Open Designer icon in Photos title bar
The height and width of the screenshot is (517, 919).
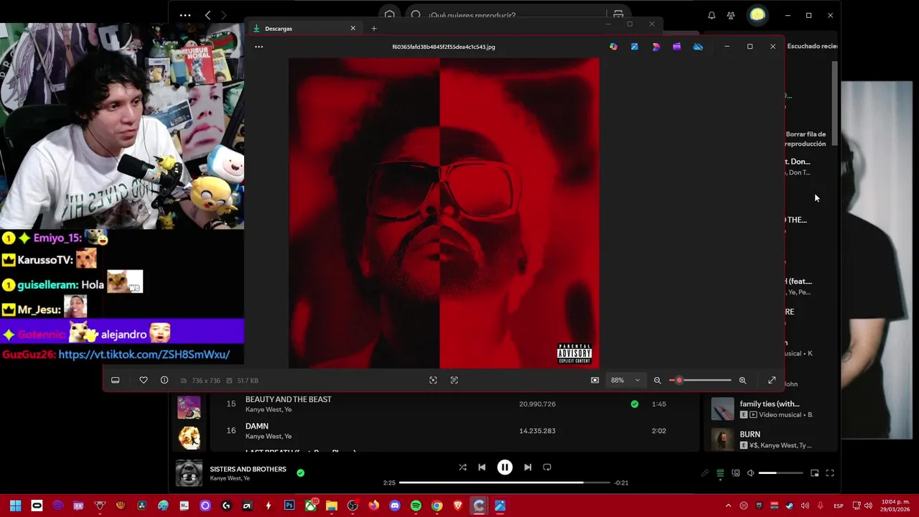tap(656, 47)
